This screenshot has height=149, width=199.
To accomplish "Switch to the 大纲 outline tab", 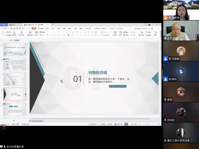I will 11,40.
